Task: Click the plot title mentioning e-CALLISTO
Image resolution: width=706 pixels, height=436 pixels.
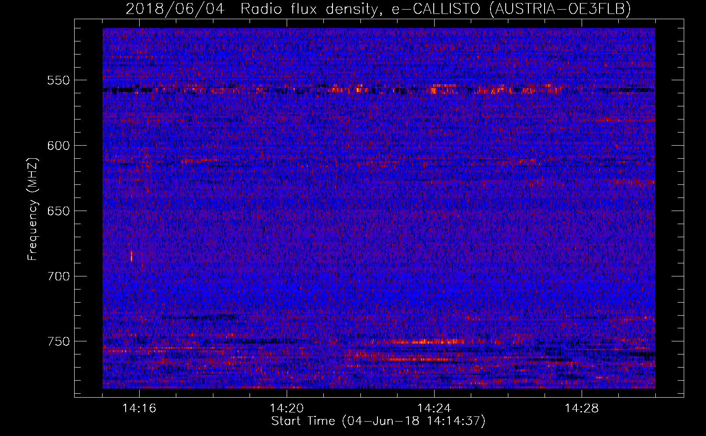Action: pyautogui.click(x=378, y=9)
